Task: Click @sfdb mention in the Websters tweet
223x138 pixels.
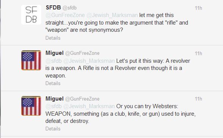Action: click(x=54, y=106)
